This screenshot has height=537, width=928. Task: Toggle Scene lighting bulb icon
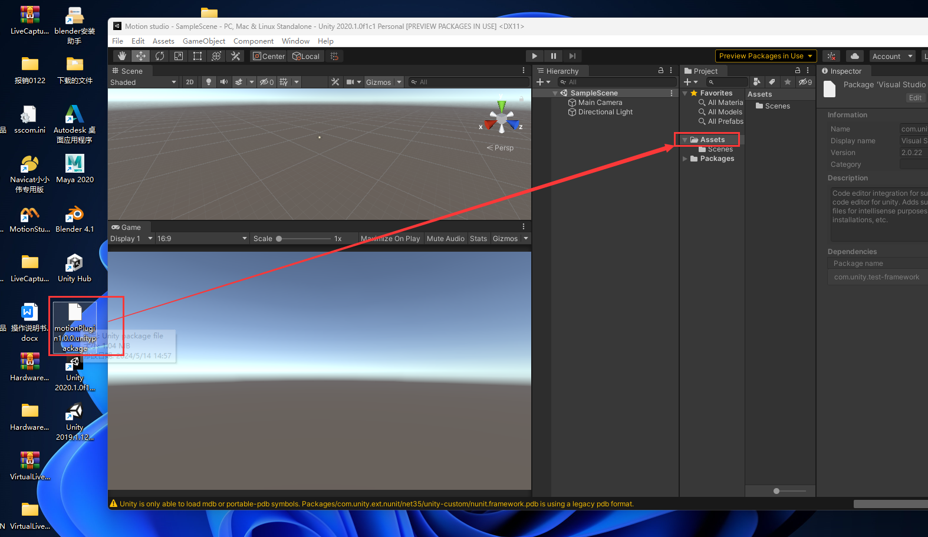point(208,82)
